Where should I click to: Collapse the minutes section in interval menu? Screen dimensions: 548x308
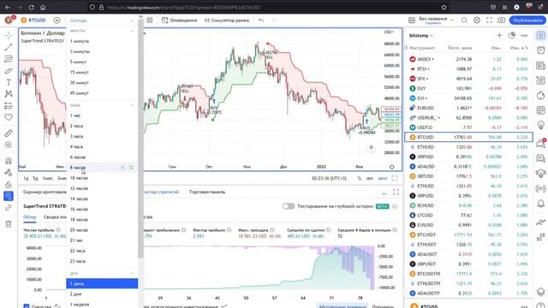[133, 31]
